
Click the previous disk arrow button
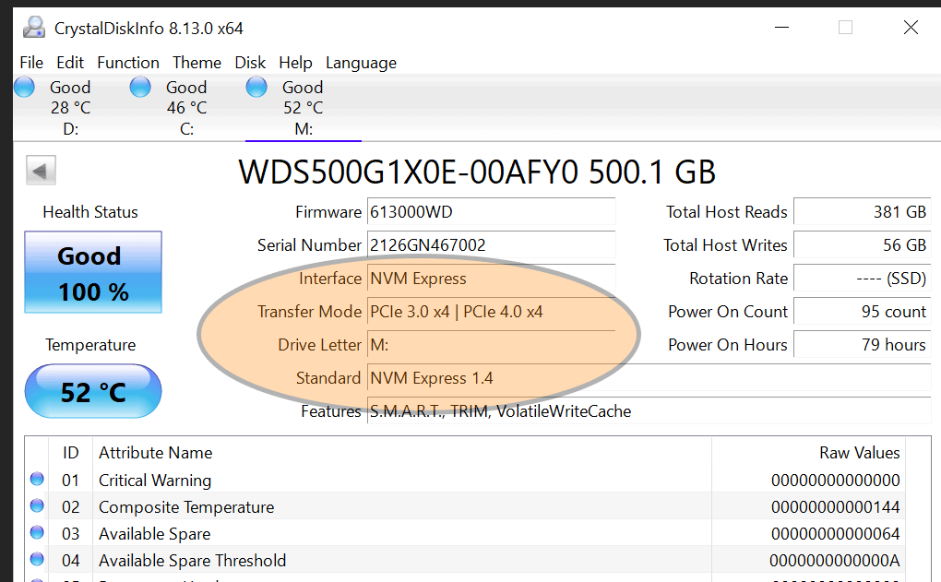point(41,171)
